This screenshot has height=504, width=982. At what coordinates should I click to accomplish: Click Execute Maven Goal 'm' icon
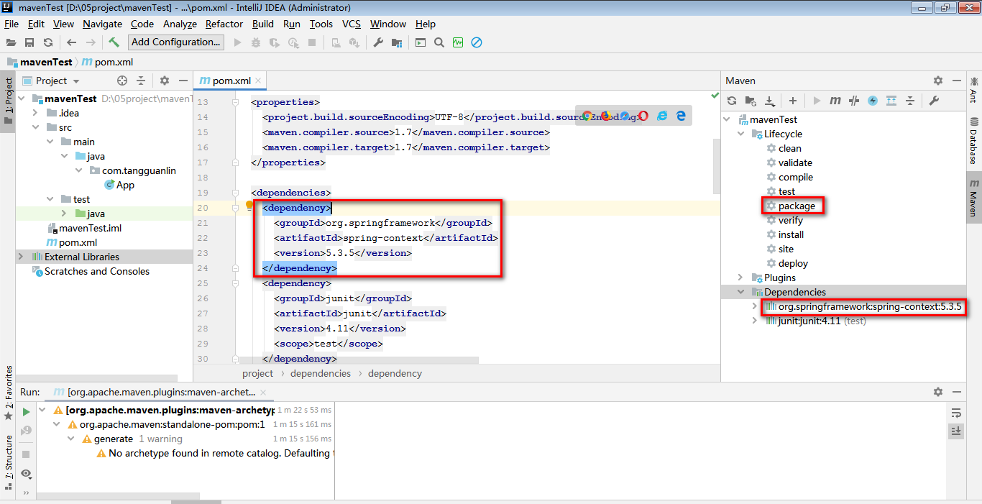[835, 101]
